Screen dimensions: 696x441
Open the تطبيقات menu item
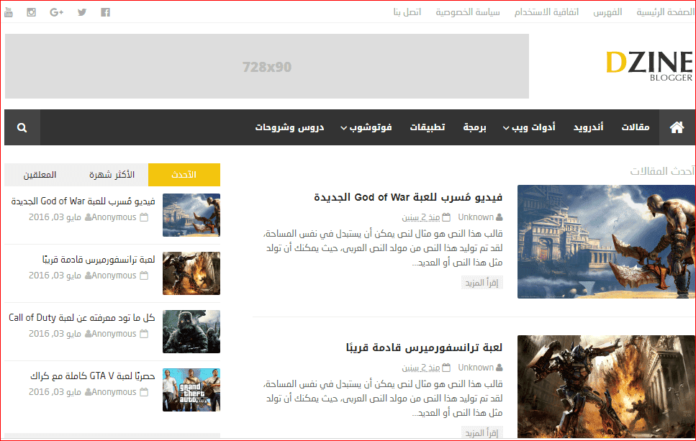tap(428, 128)
